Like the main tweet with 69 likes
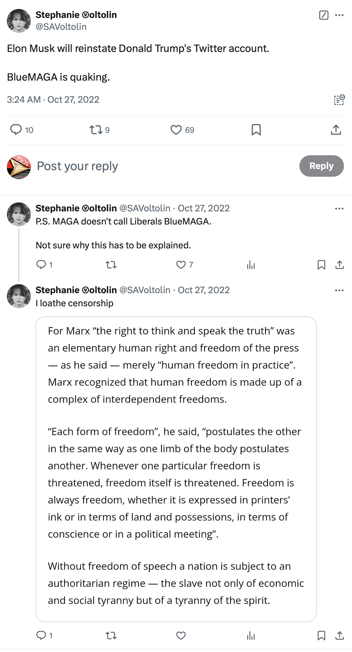Image resolution: width=352 pixels, height=652 pixels. (176, 130)
